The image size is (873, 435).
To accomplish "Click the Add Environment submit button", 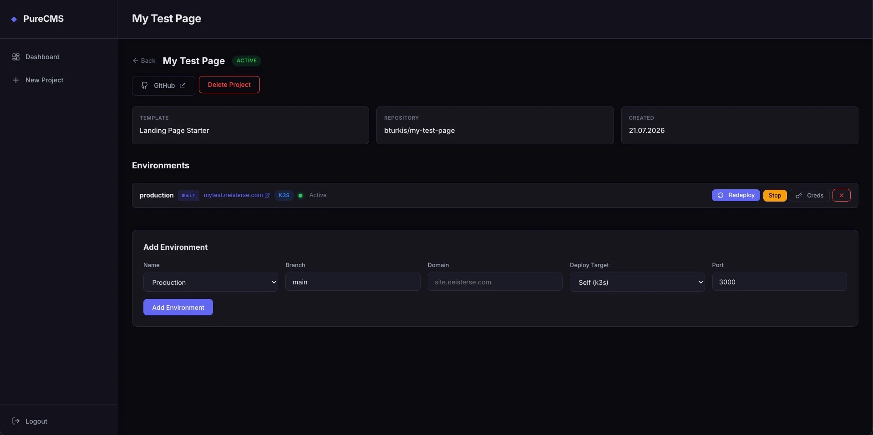I will 178,307.
